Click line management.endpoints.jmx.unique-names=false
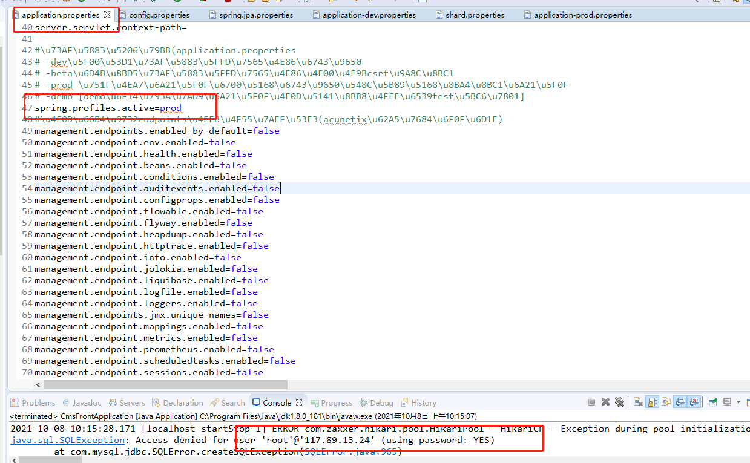The image size is (750, 463). (151, 315)
